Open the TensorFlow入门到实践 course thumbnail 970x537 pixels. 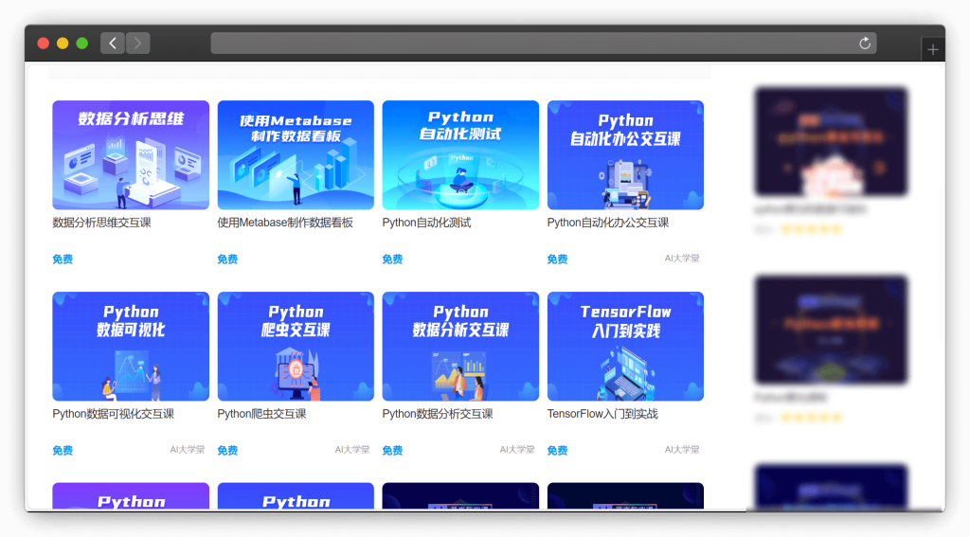[x=625, y=347]
